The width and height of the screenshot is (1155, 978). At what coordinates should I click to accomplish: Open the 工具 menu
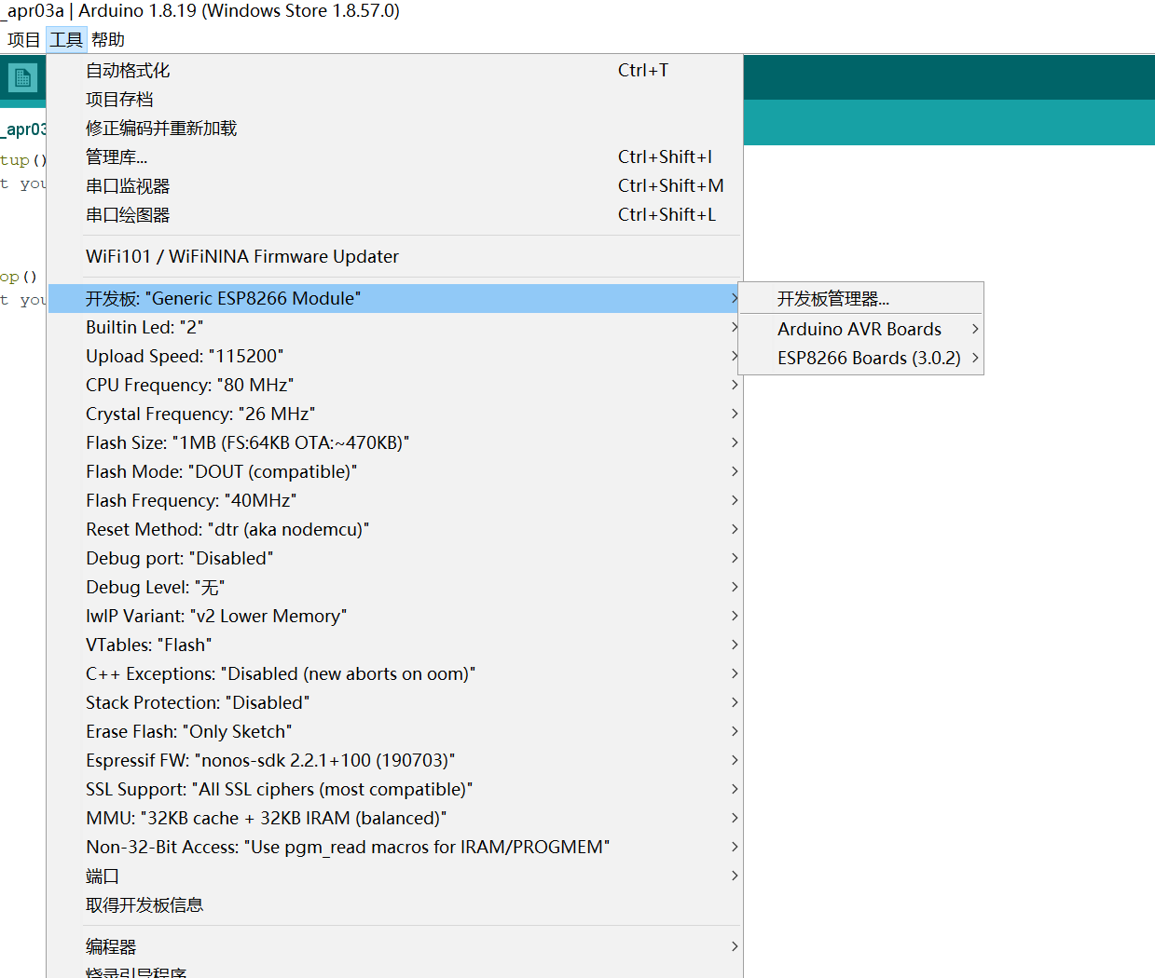click(66, 40)
